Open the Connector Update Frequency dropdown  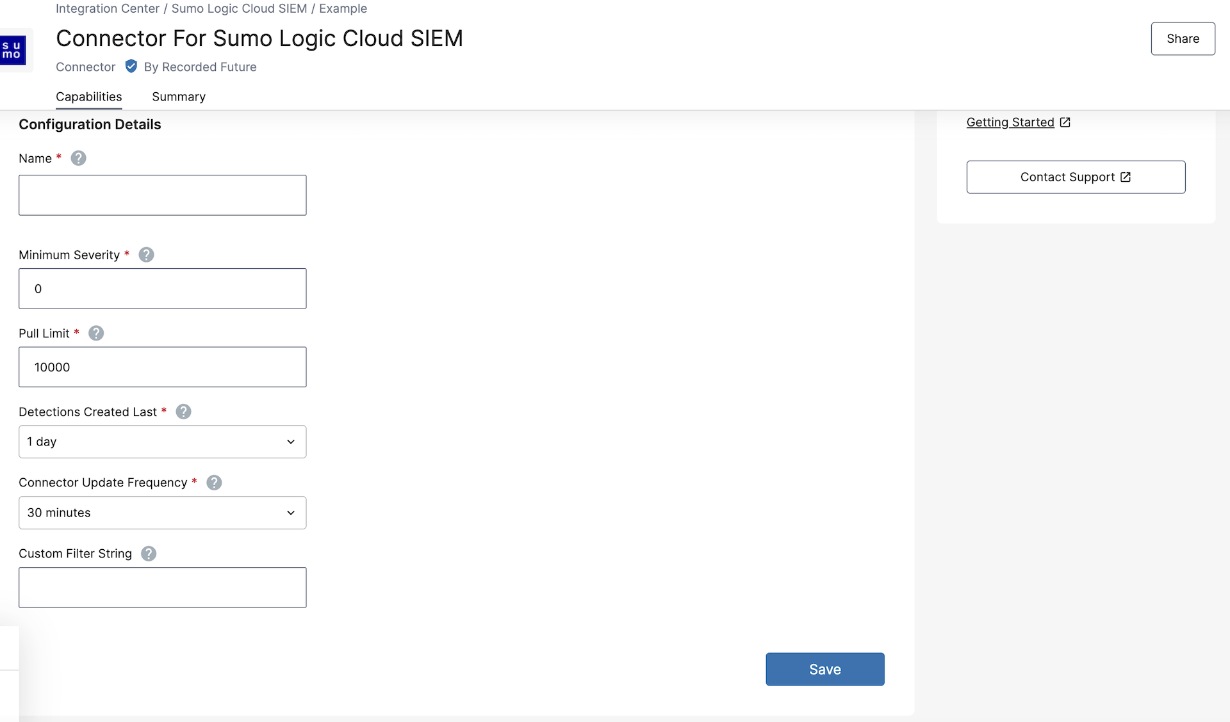coord(162,513)
